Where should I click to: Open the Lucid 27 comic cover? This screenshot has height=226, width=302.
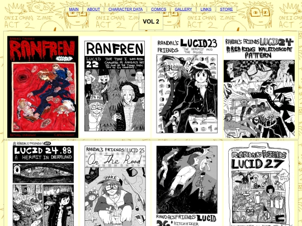259,184
